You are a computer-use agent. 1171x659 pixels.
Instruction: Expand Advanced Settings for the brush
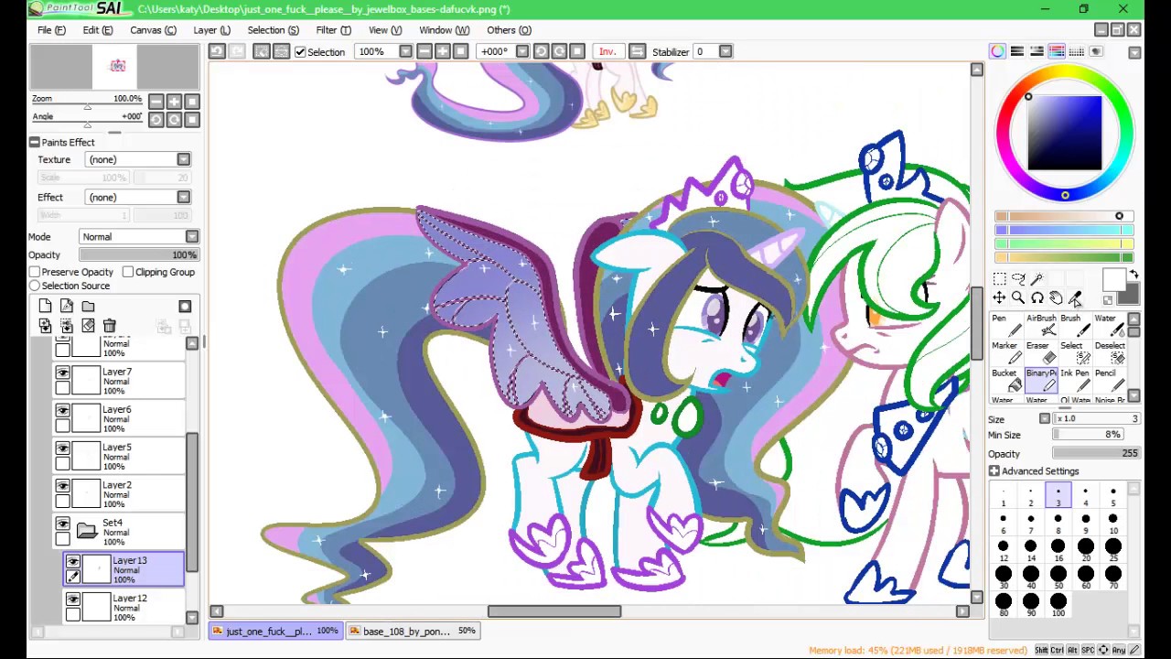point(994,470)
